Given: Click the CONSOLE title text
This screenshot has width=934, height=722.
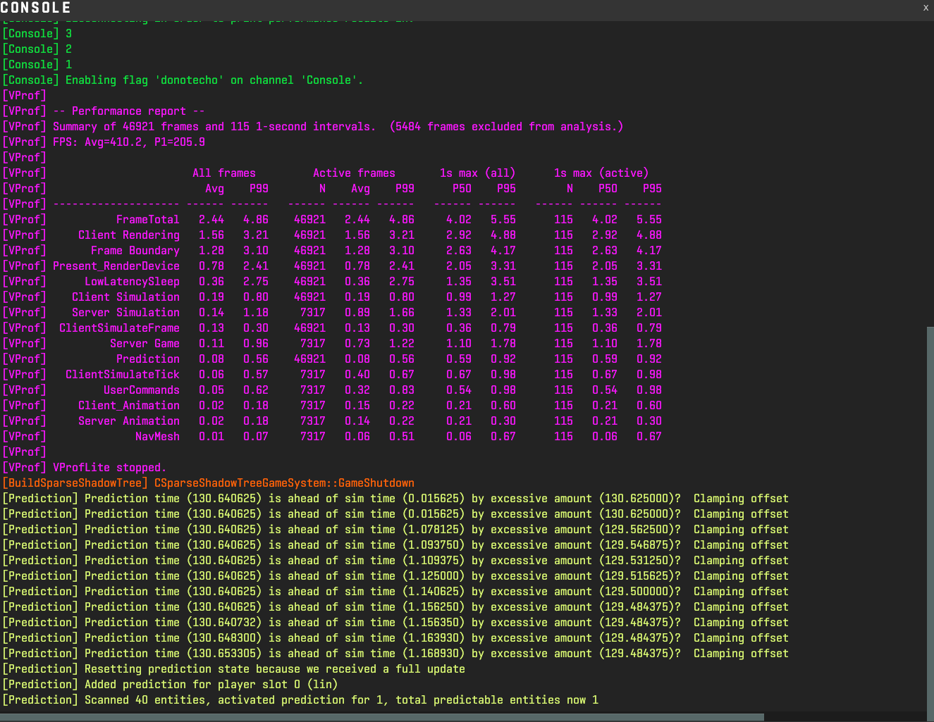Looking at the screenshot, I should (35, 8).
